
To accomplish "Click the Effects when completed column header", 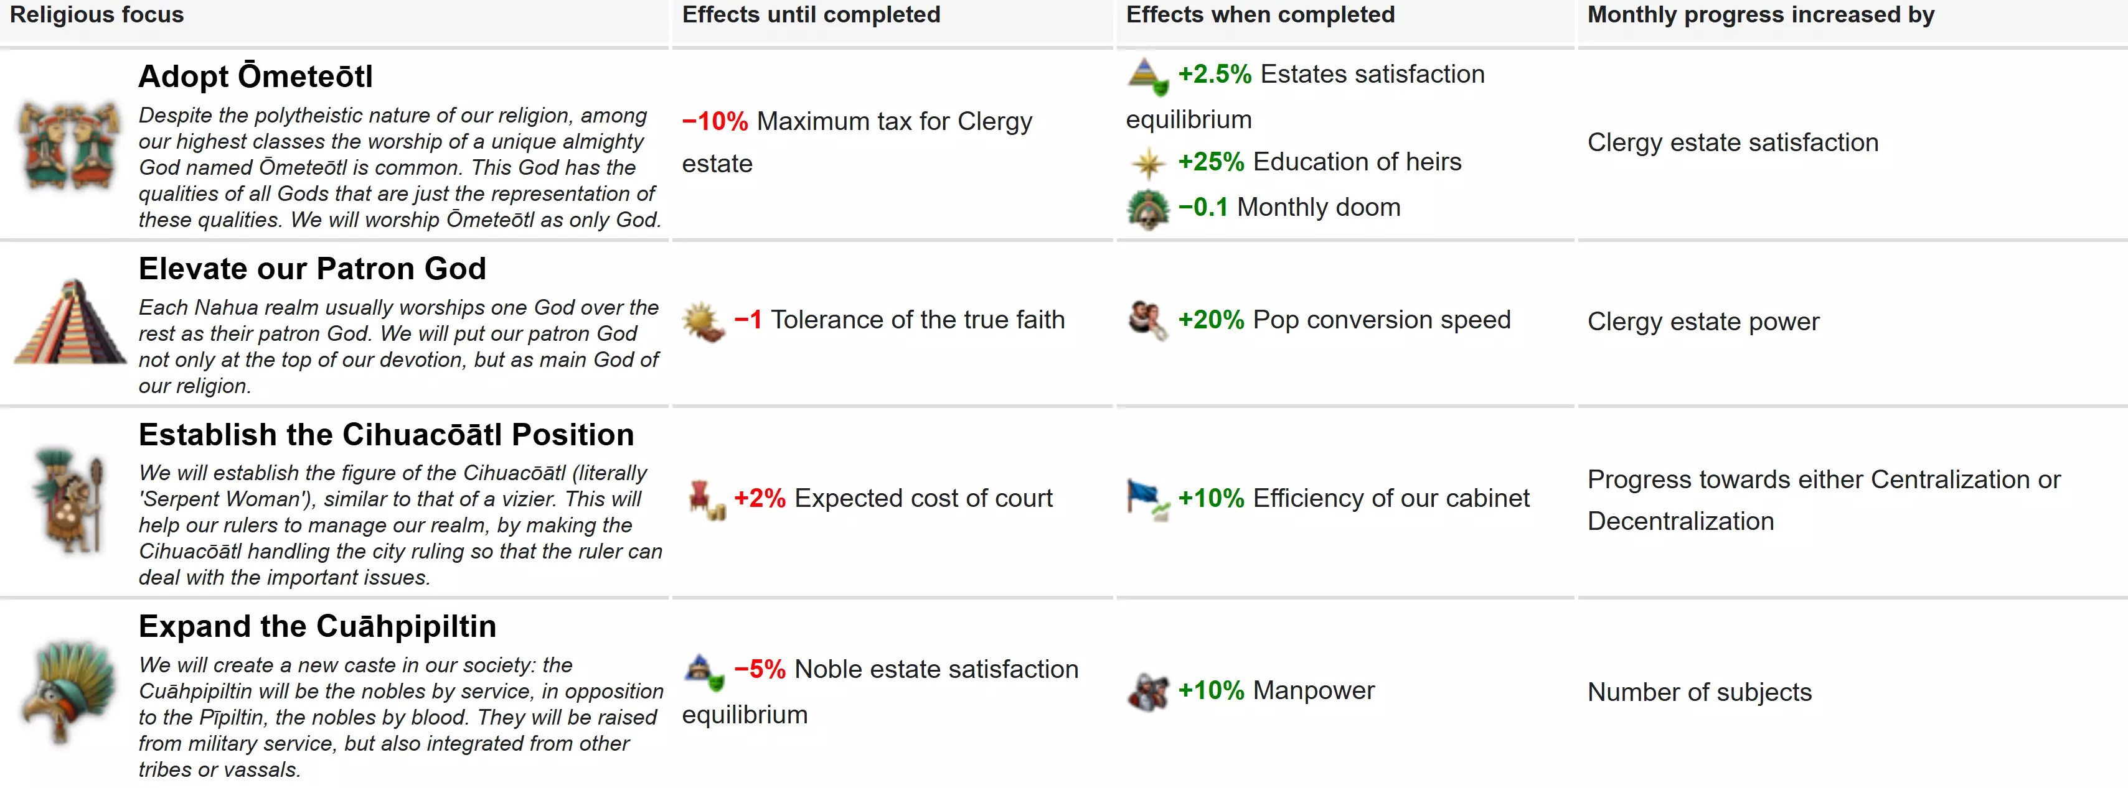I will click(1259, 15).
